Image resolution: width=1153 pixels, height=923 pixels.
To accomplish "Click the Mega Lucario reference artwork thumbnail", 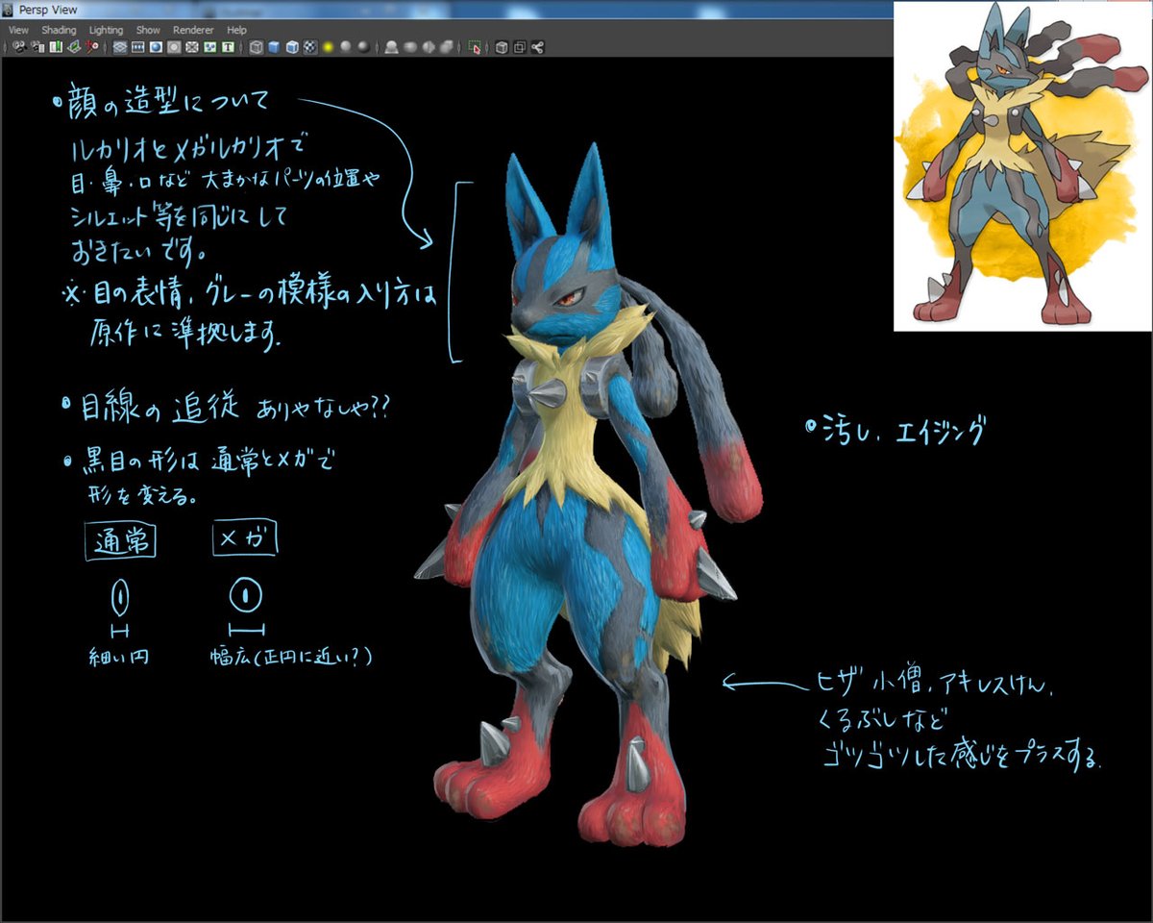I will (x=1022, y=165).
